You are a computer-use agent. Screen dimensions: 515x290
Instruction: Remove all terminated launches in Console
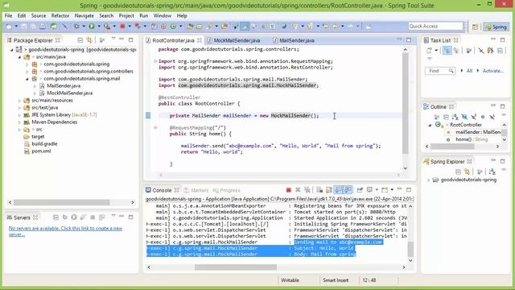point(307,190)
